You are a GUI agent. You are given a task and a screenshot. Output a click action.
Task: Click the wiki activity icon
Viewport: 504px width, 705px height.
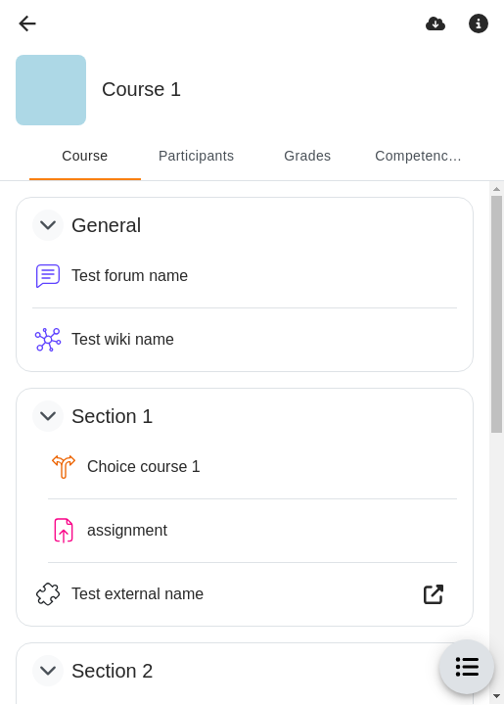[x=48, y=340]
